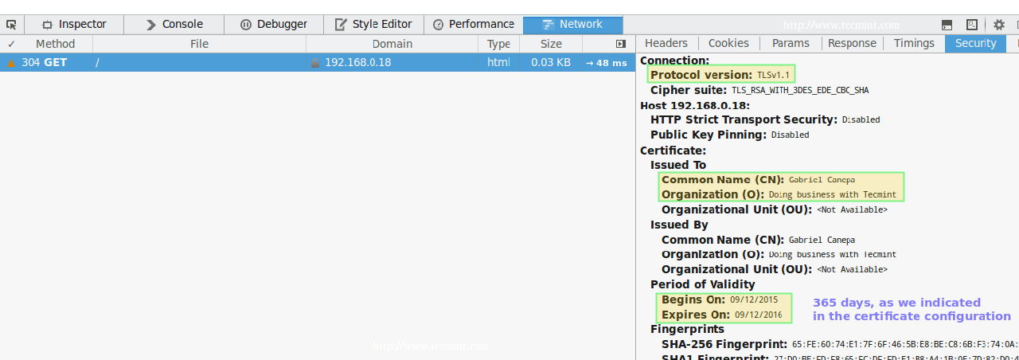Viewport: 1019px width, 360px height.
Task: Click the responsive design mode icon
Action: tap(972, 25)
